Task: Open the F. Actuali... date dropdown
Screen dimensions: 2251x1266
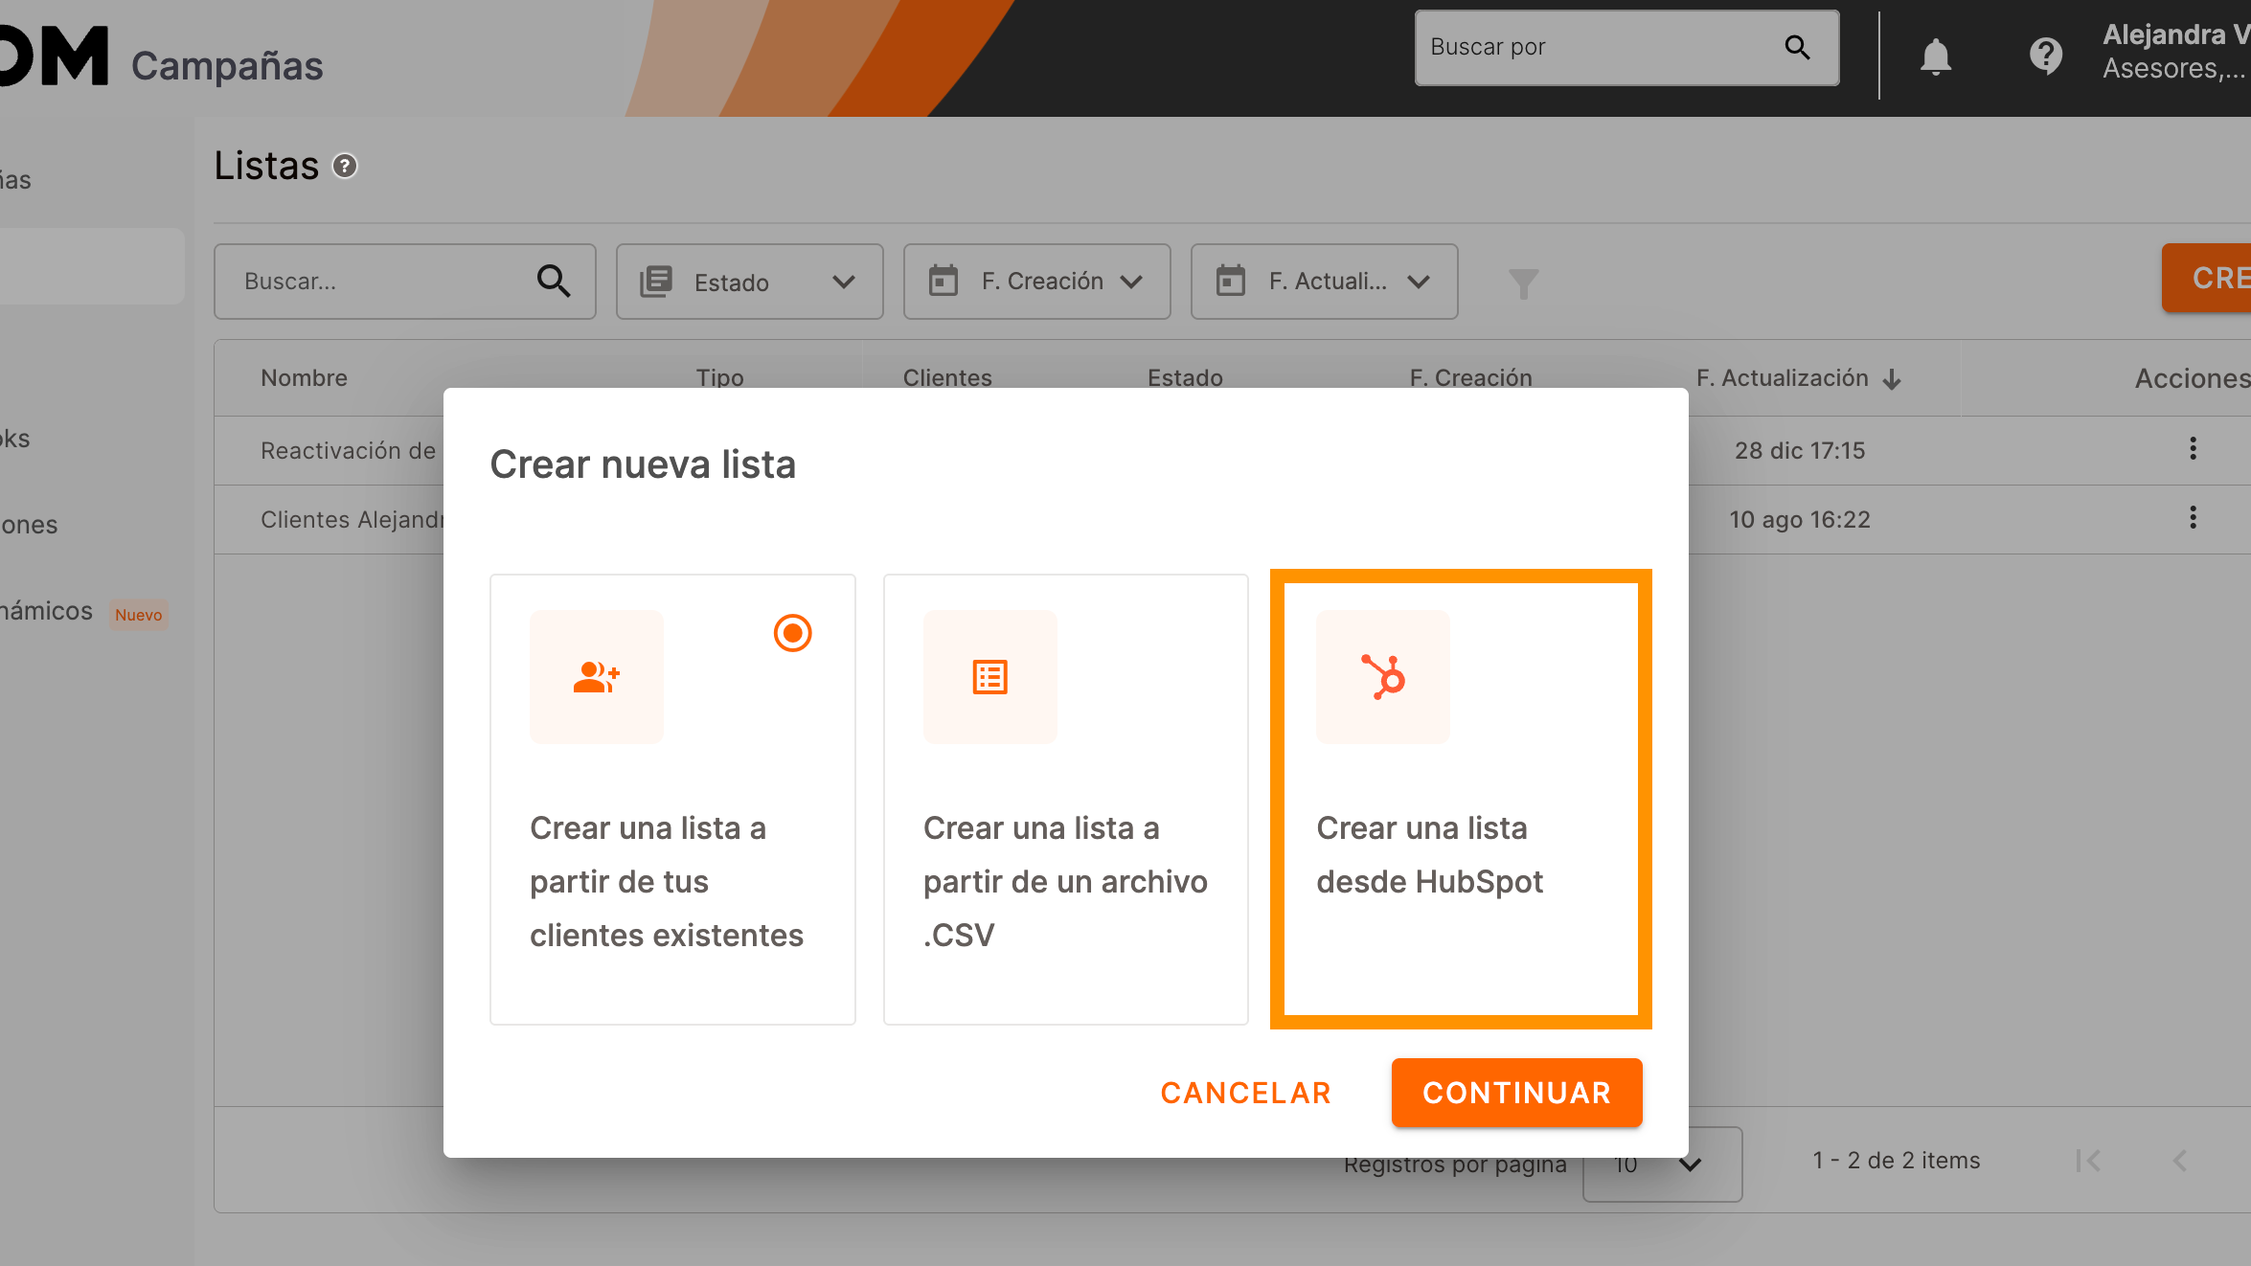Action: [x=1324, y=282]
